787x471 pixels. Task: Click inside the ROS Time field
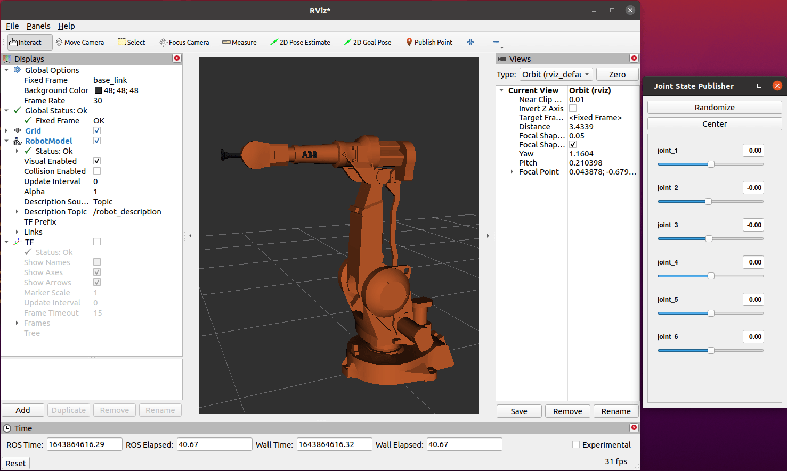pos(84,444)
